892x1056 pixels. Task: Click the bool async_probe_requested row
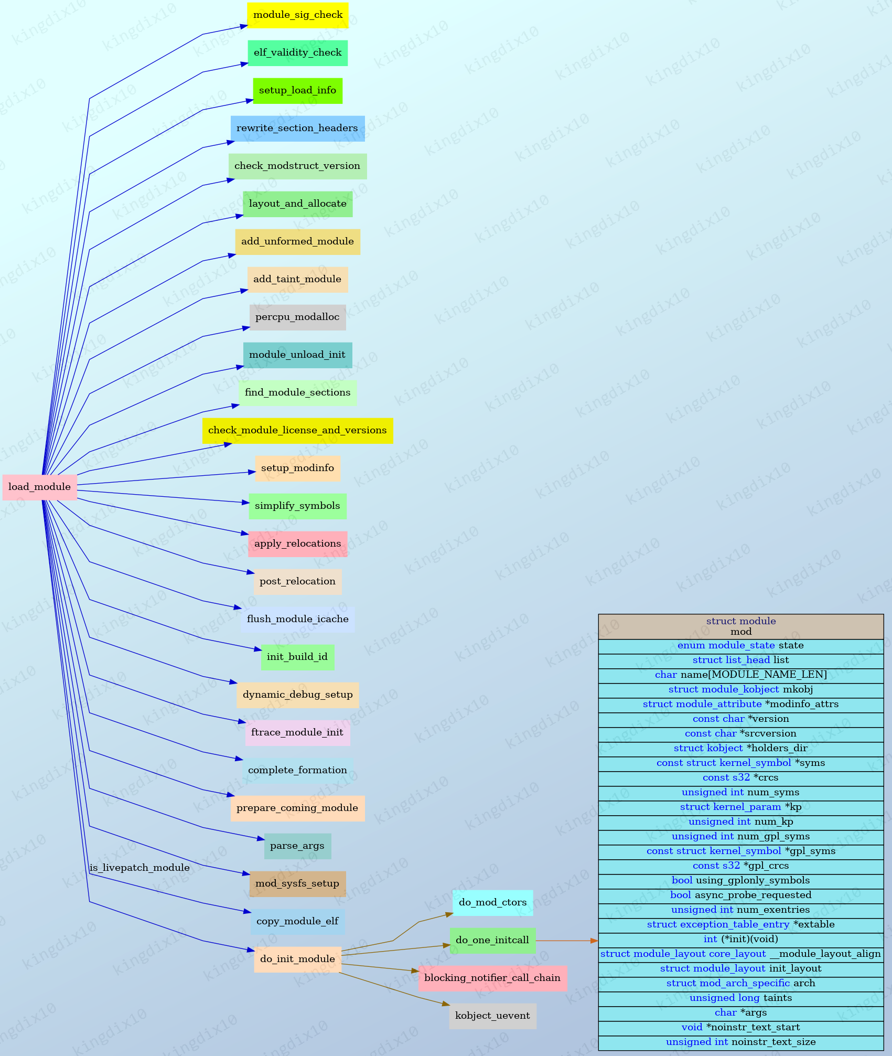pos(741,895)
